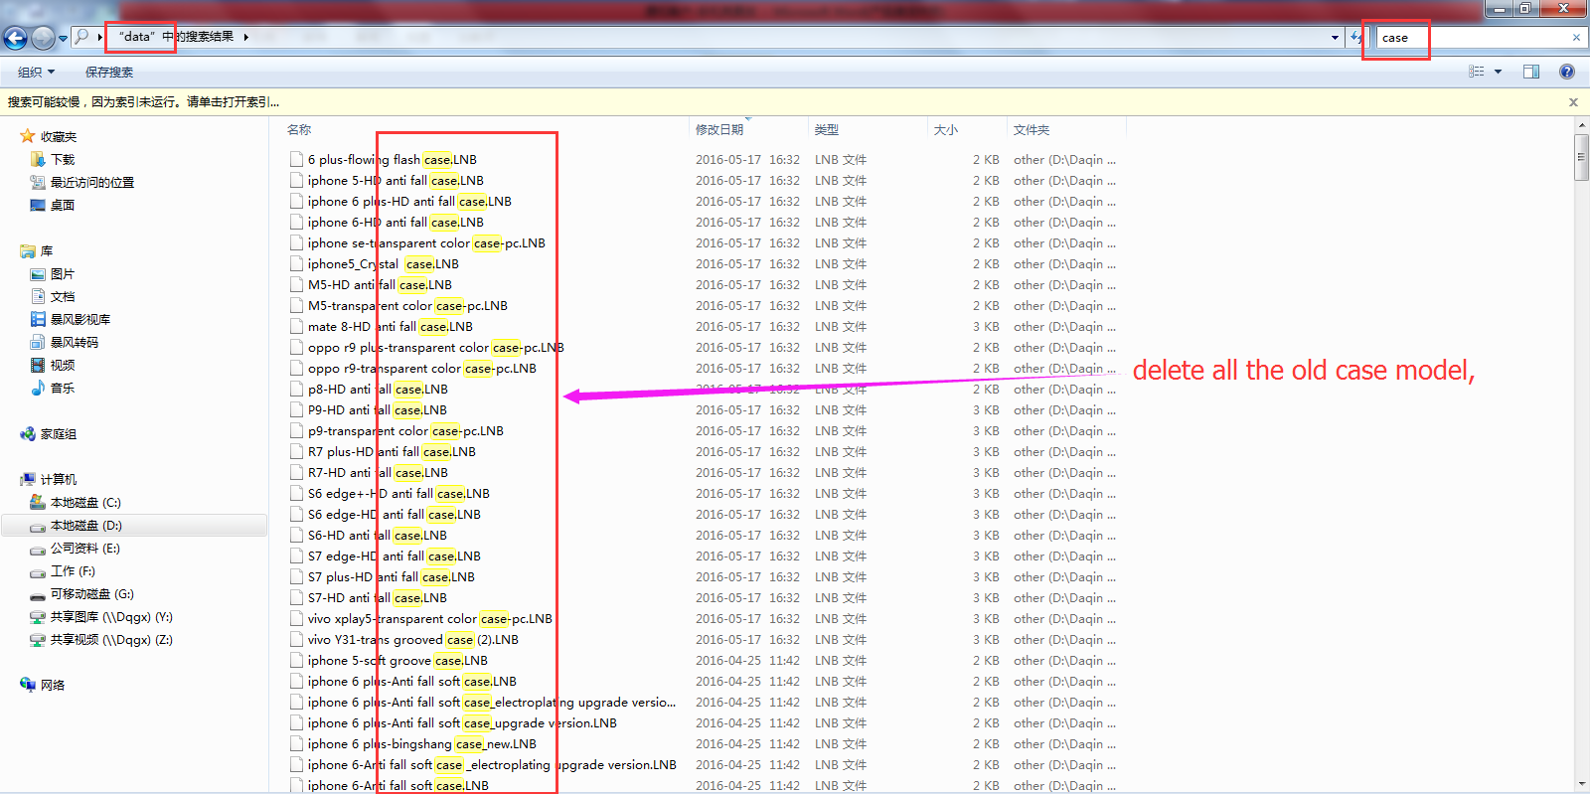Open the 暴风影视库 library
This screenshot has width=1590, height=794.
[80, 320]
